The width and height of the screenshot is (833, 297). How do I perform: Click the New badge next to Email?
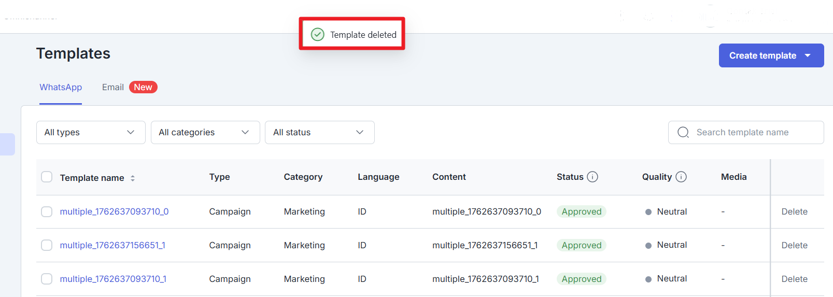tap(143, 87)
